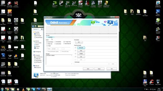
Task: Open the L.A. Noire shortcut
Action: (87, 3)
